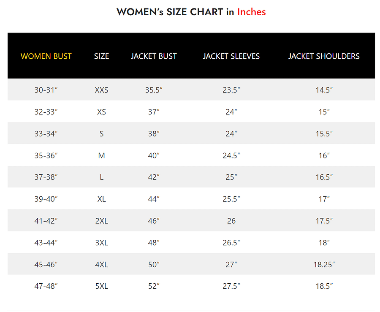Select the XS size cell
The image size is (380, 312).
click(101, 112)
